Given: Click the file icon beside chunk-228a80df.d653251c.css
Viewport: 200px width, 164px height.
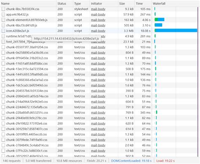Looking at the screenshot, I should pyautogui.click(x=3, y=113).
